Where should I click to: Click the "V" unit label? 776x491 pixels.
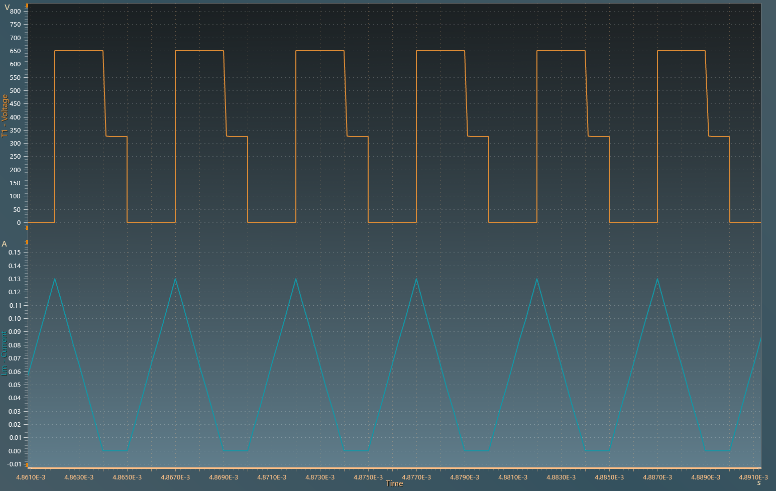click(7, 7)
